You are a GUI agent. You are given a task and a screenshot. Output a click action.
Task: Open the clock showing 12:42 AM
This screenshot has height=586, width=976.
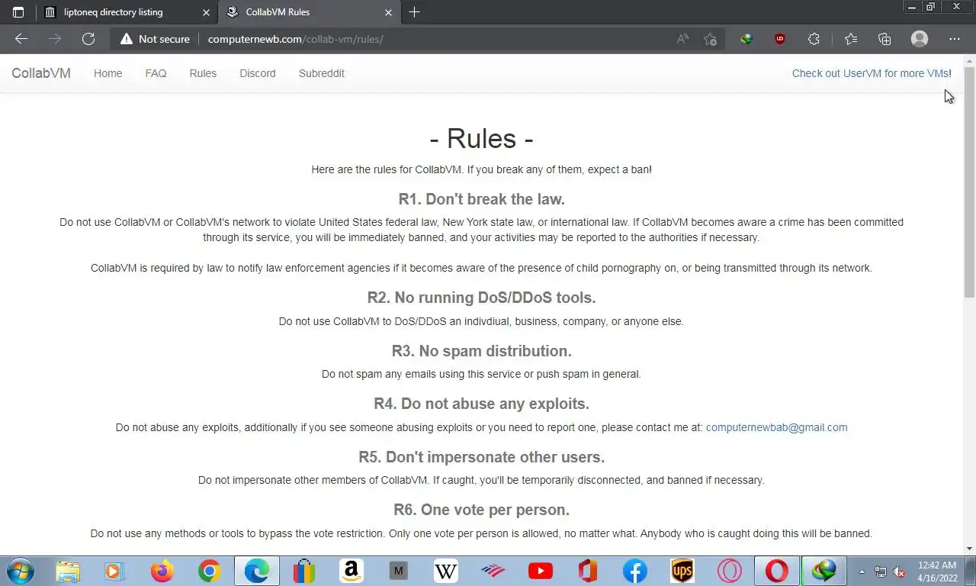[938, 572]
